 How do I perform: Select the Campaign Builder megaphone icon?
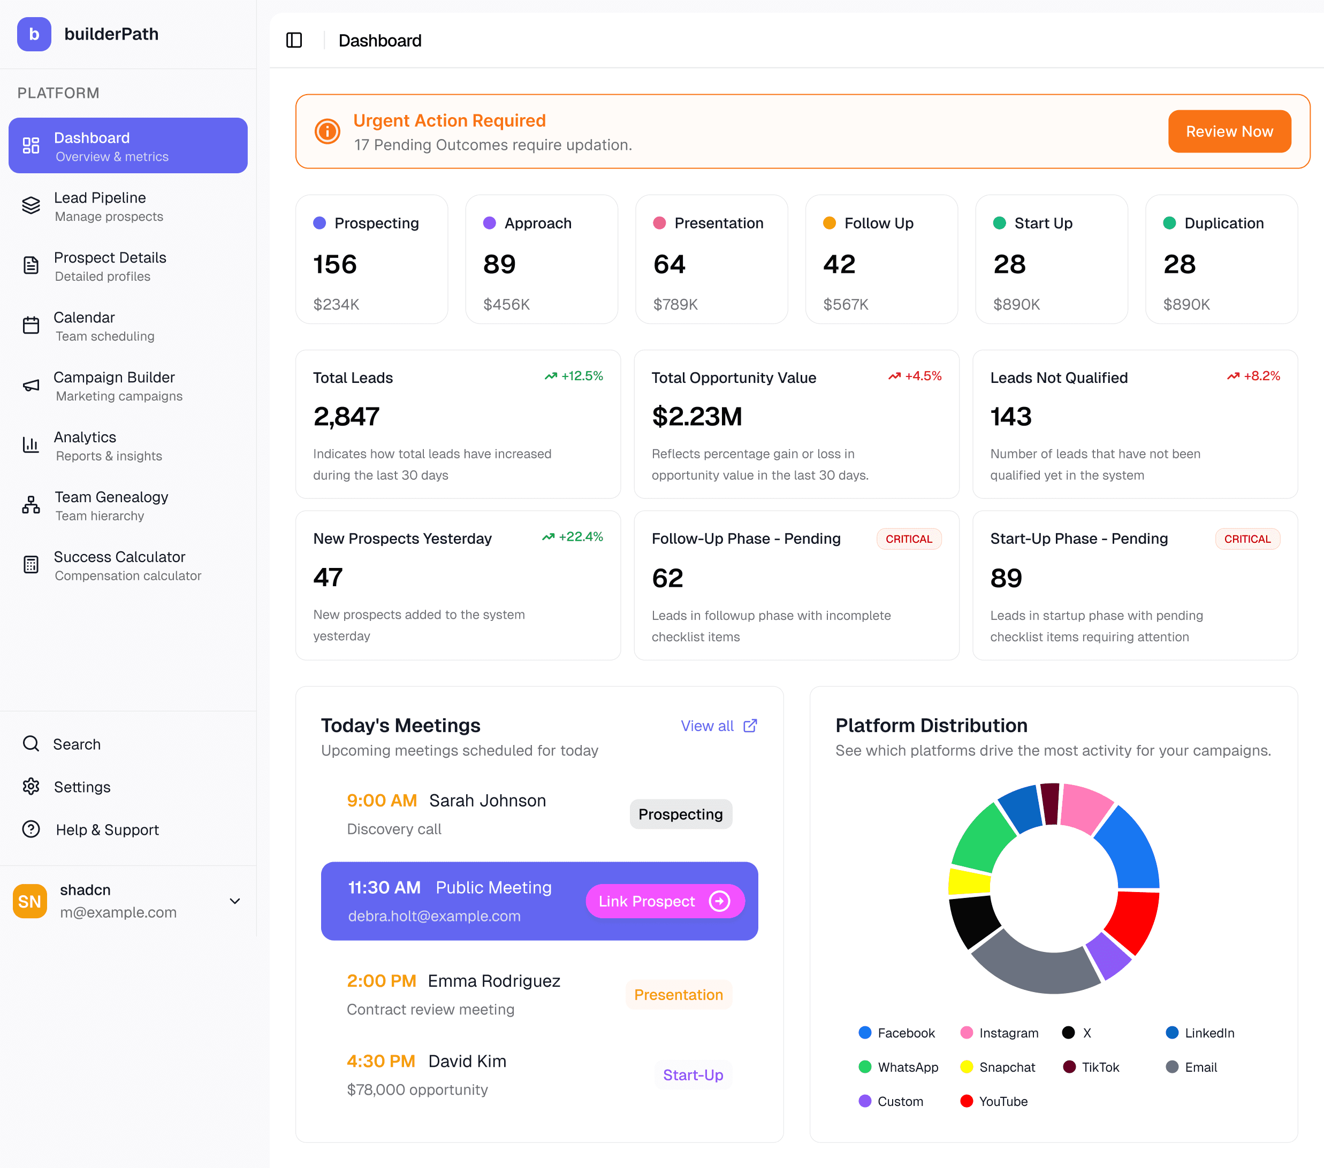[31, 385]
